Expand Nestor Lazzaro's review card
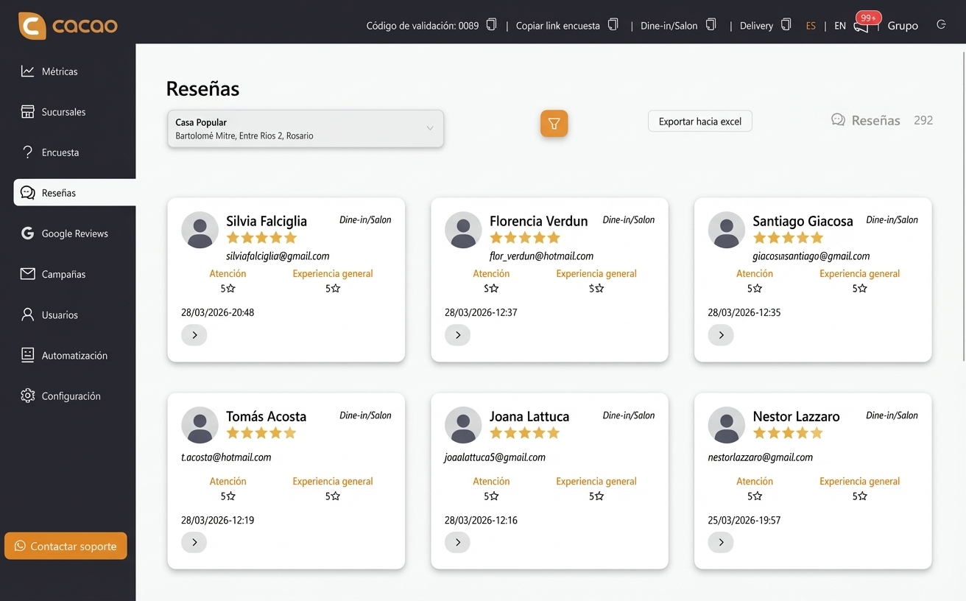Image resolution: width=966 pixels, height=601 pixels. (x=720, y=542)
